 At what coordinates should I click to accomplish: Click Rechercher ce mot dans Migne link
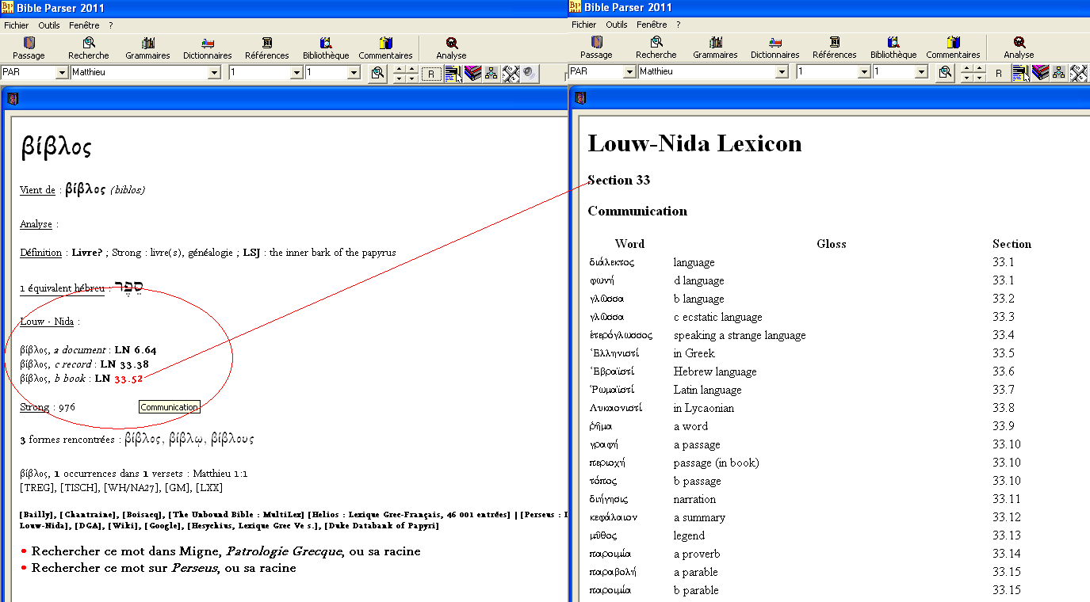pyautogui.click(x=226, y=551)
